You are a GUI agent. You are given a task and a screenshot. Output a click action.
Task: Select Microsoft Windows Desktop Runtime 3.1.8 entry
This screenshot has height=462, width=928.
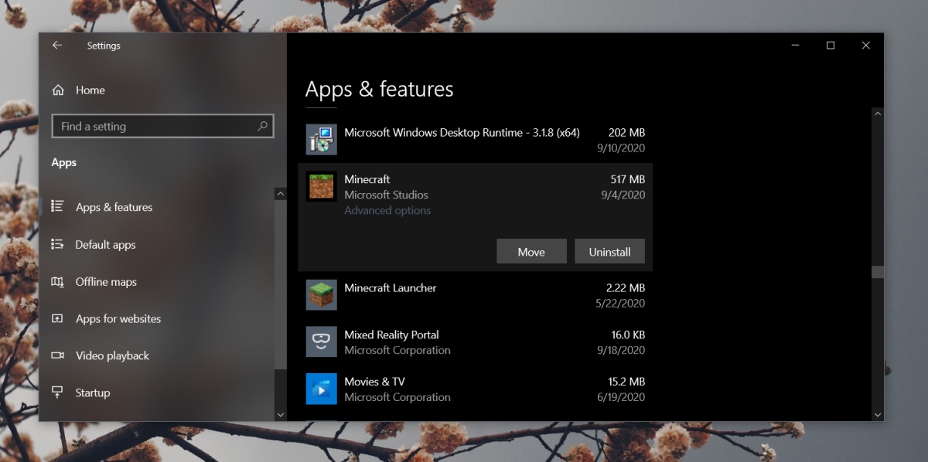tap(475, 140)
